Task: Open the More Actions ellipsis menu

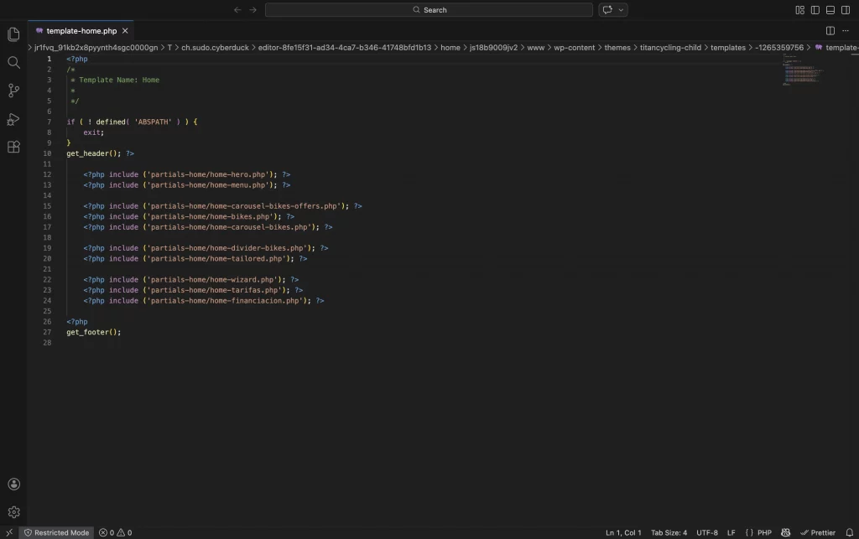Action: click(x=846, y=29)
